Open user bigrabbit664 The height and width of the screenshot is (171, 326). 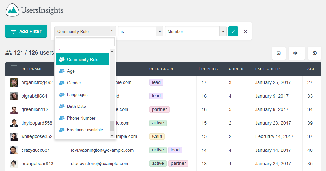[34, 96]
